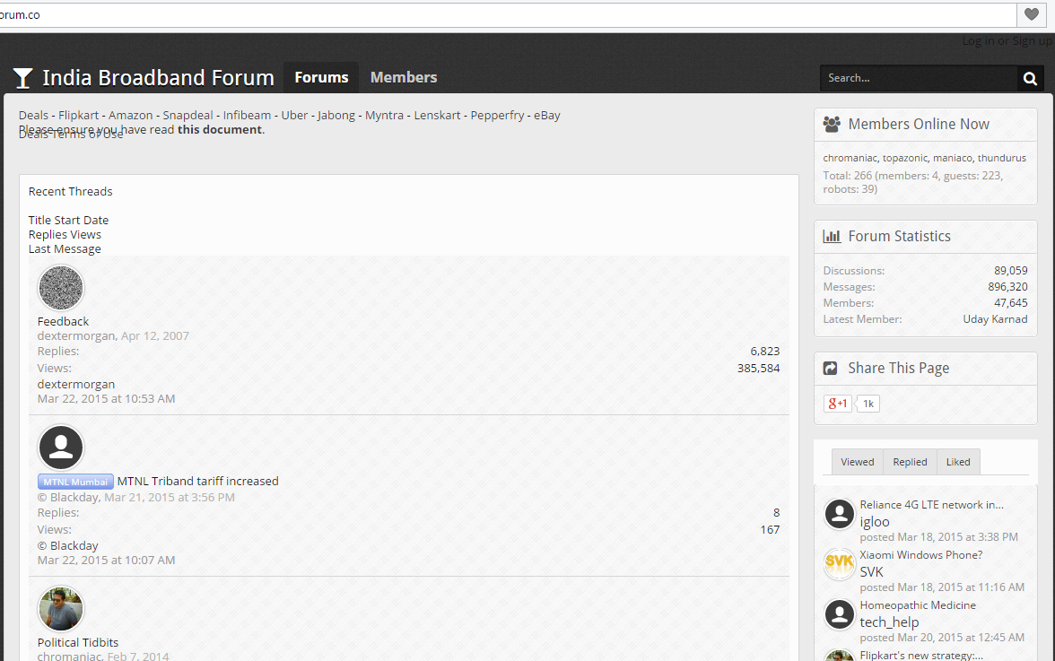
Task: Open the Flipkart deals link
Action: click(78, 115)
